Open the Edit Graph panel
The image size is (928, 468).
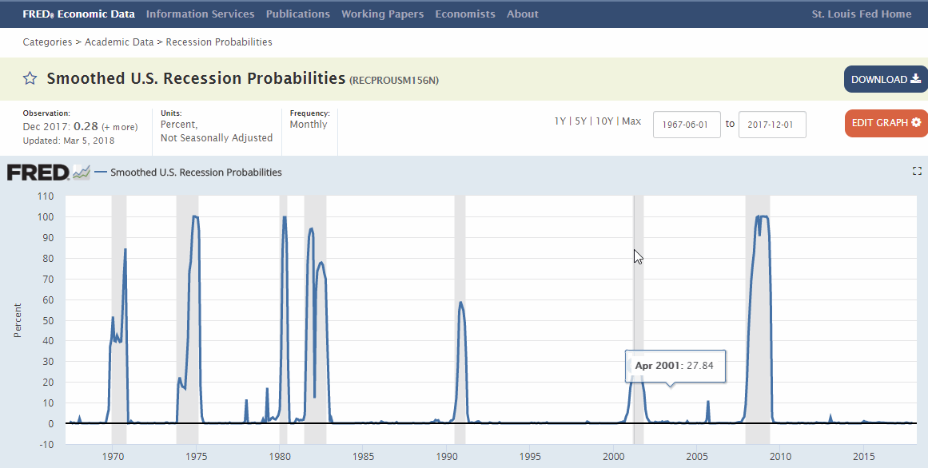pyautogui.click(x=886, y=123)
